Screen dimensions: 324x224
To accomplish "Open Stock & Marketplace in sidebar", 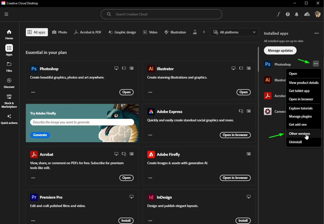I will 9,101.
